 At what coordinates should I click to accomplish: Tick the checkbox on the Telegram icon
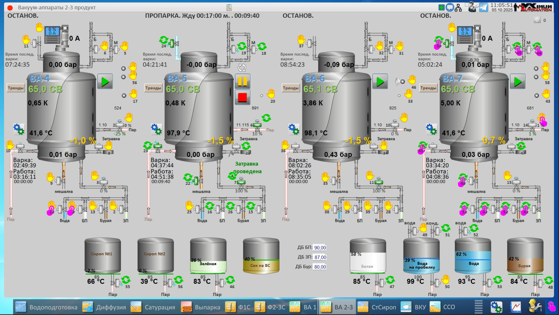[x=480, y=4]
